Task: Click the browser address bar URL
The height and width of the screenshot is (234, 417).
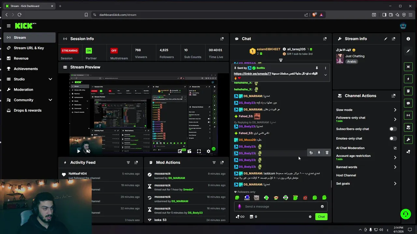Action: [118, 15]
